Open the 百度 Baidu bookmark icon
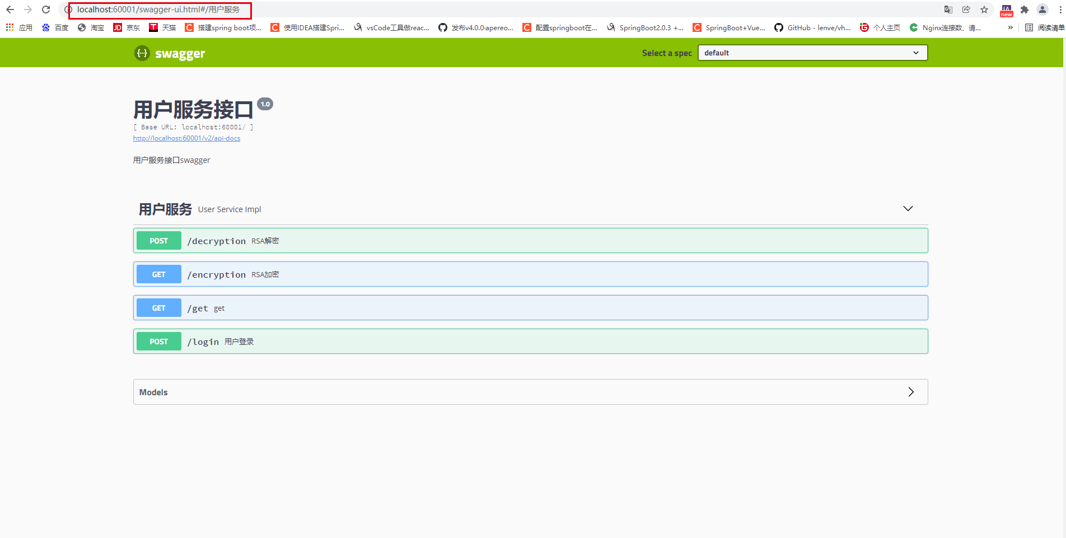The image size is (1066, 538). pos(45,27)
